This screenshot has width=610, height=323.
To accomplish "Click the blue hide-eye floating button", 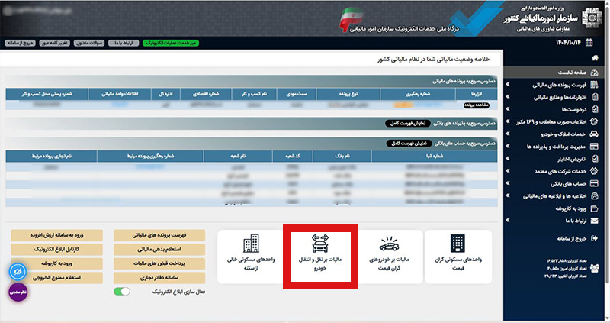I will pos(18,272).
